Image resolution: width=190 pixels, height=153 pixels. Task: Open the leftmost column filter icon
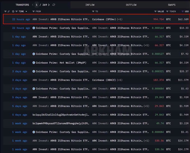click(x=5, y=11)
